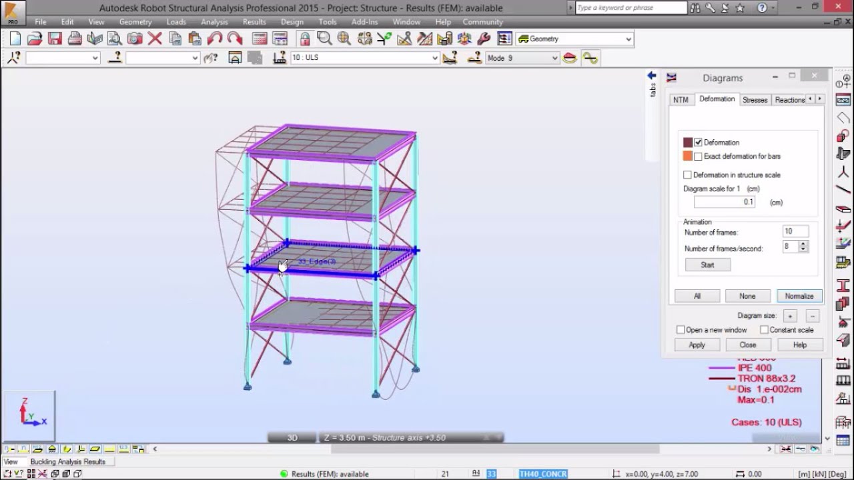The height and width of the screenshot is (480, 854).
Task: Click the Diagram scale value field
Action: (x=725, y=202)
